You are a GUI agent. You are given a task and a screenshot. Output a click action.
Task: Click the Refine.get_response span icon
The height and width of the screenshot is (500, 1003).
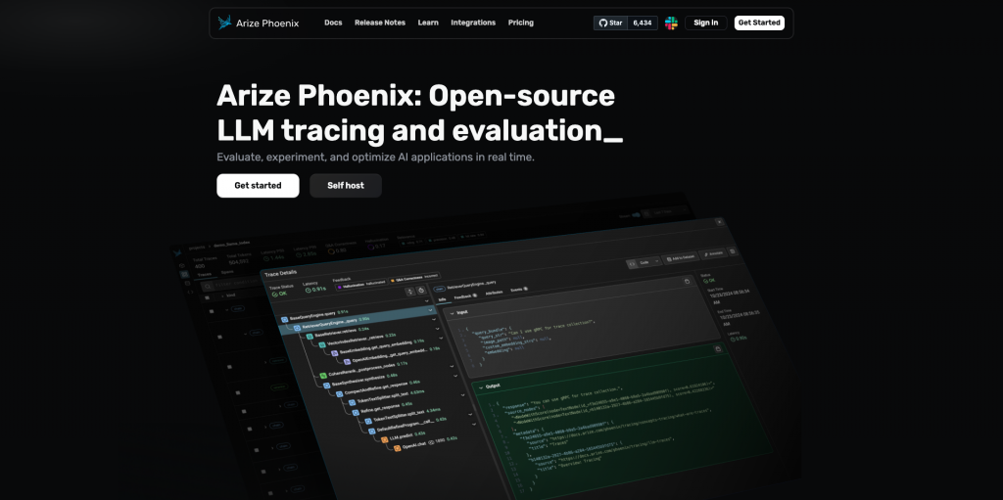tap(356, 412)
